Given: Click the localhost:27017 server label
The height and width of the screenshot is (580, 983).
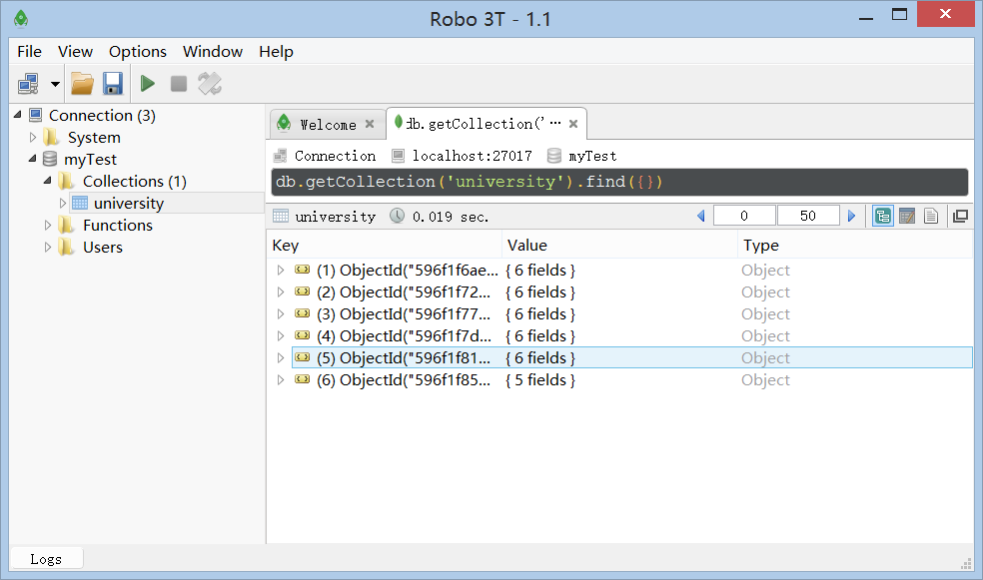Looking at the screenshot, I should pos(472,156).
